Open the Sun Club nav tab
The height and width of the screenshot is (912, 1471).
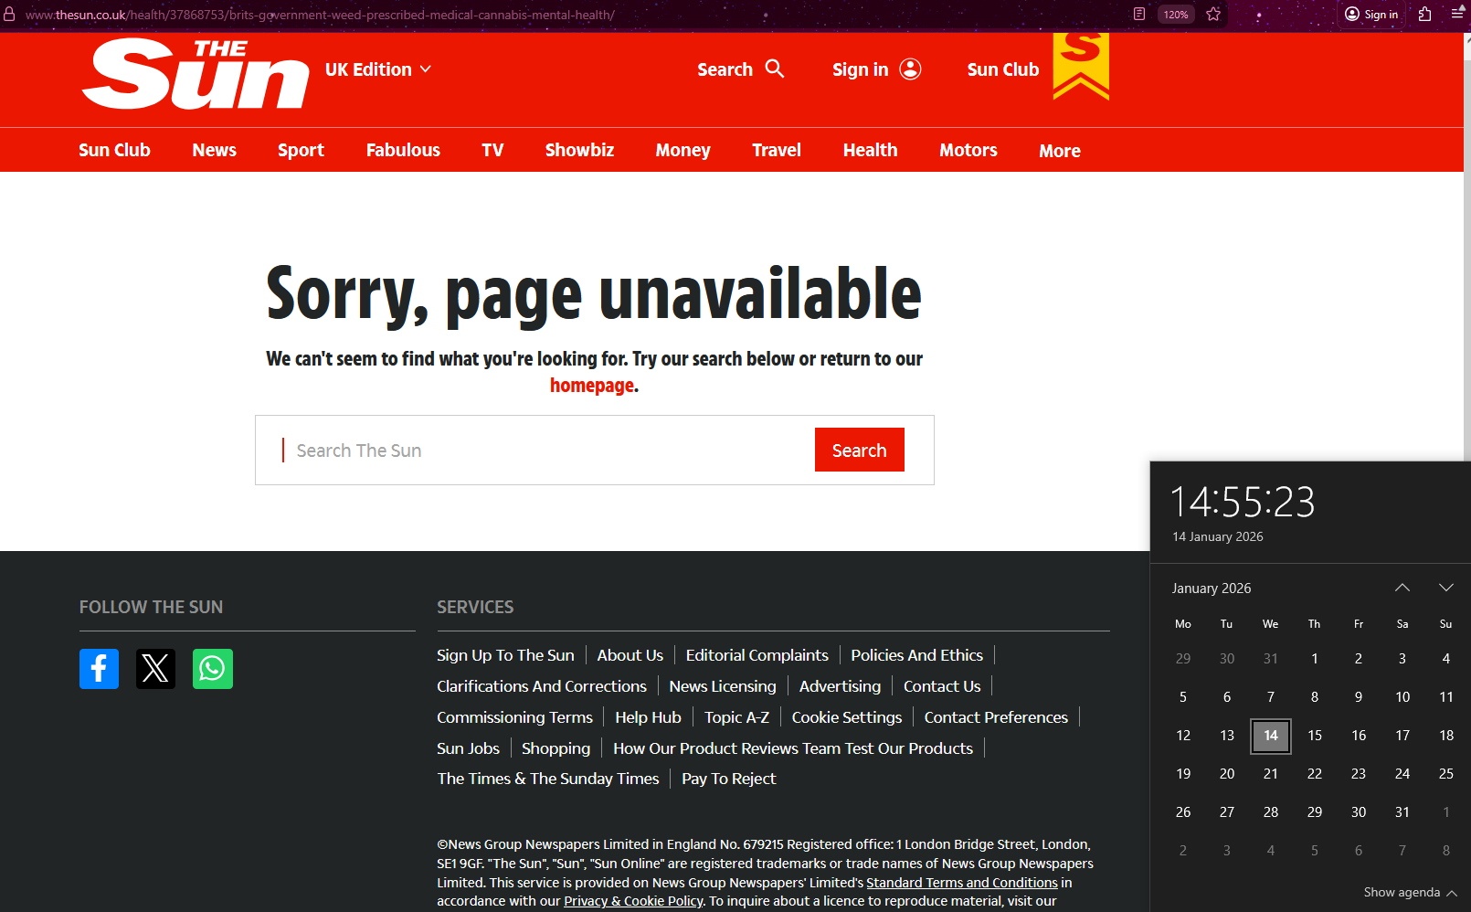click(x=114, y=150)
